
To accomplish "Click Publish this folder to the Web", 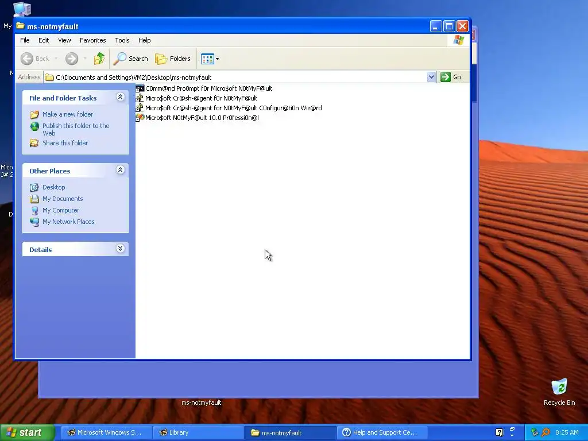I will pos(76,129).
